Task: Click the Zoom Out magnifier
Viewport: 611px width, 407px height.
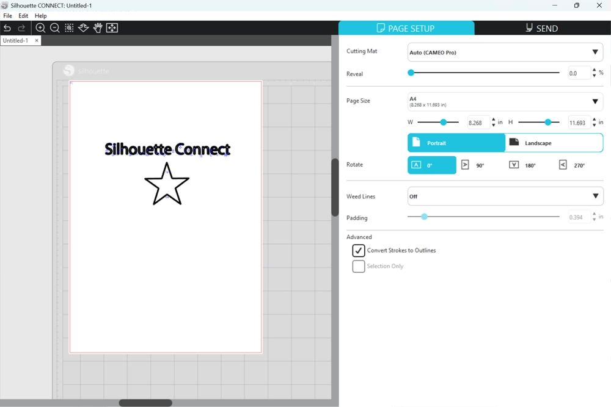Action: click(x=55, y=28)
